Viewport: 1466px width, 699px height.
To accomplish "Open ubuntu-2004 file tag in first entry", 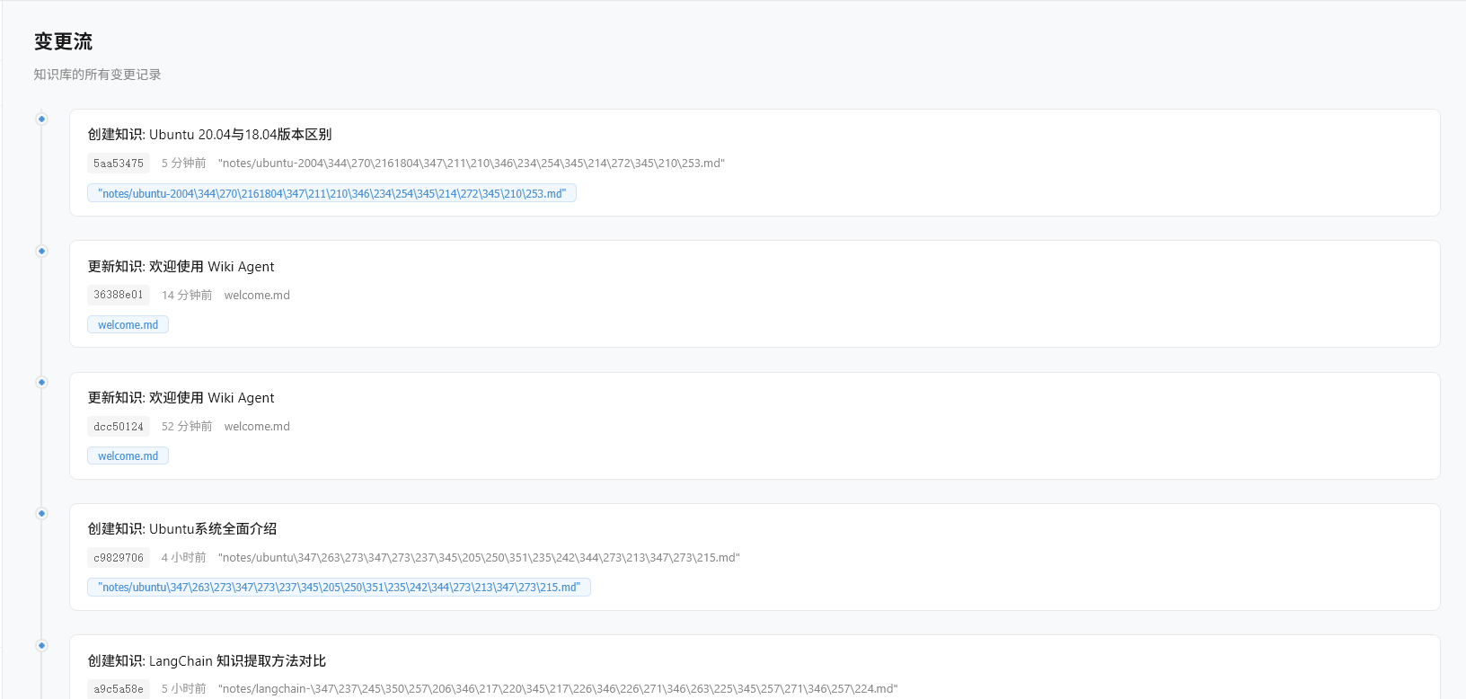I will pos(331,193).
